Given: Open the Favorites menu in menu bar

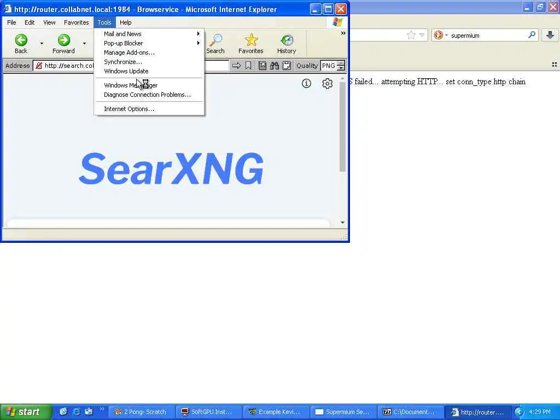Looking at the screenshot, I should click(77, 22).
